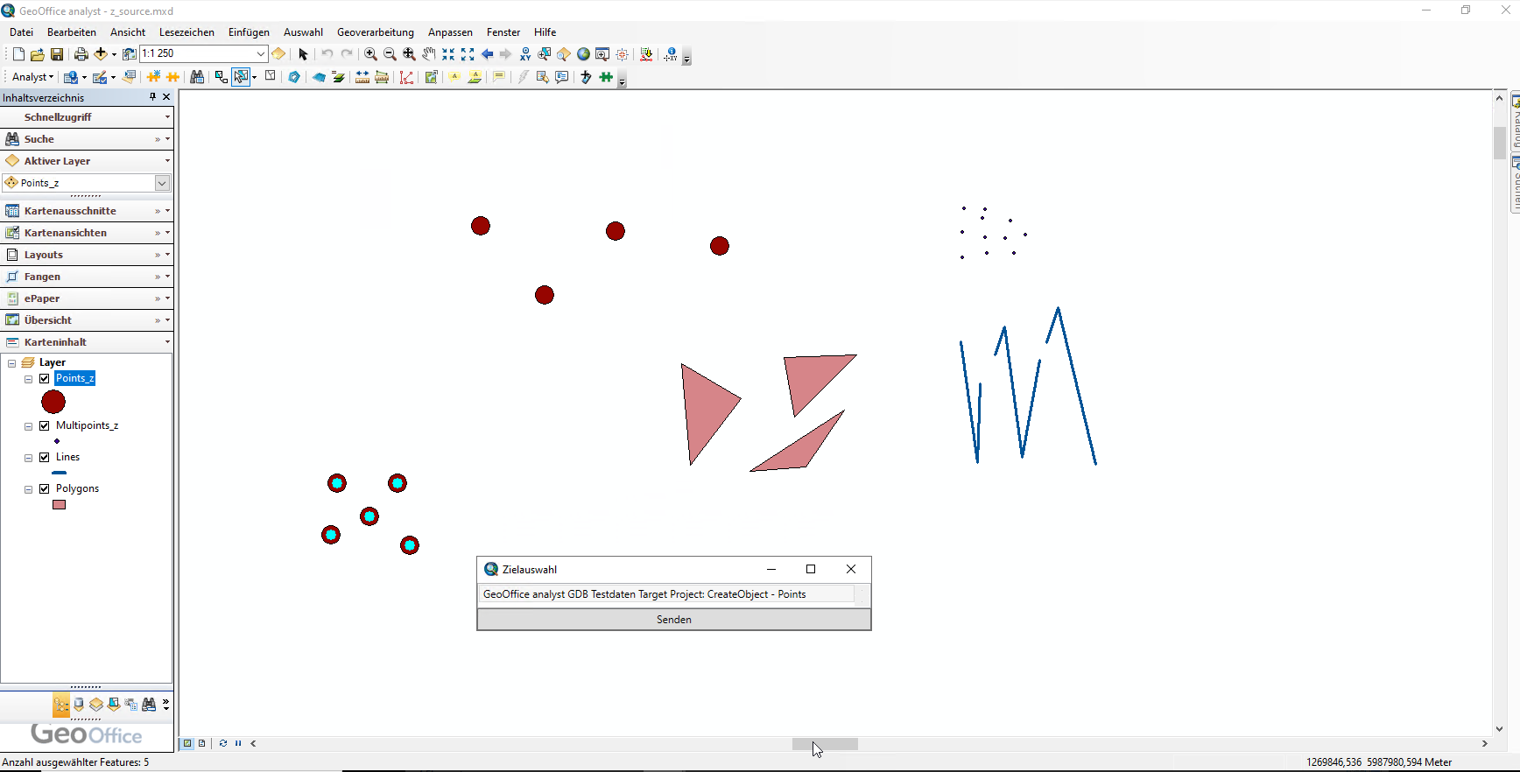This screenshot has height=772, width=1520.
Task: Select the black arrow Select Elements tool
Action: pos(303,54)
